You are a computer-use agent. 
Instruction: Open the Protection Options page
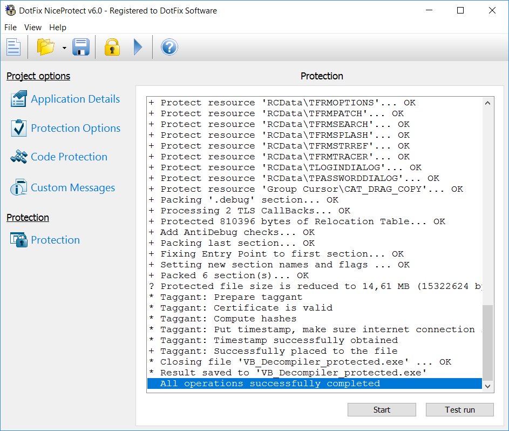pos(75,129)
